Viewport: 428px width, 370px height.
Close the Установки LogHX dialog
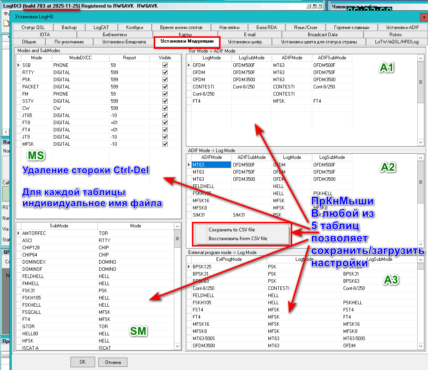click(x=424, y=17)
